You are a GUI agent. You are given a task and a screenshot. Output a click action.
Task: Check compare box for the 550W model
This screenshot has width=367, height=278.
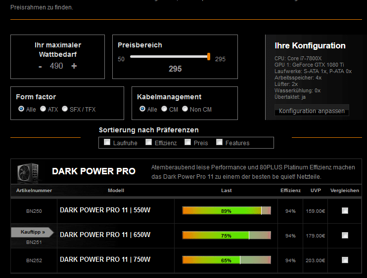point(345,211)
